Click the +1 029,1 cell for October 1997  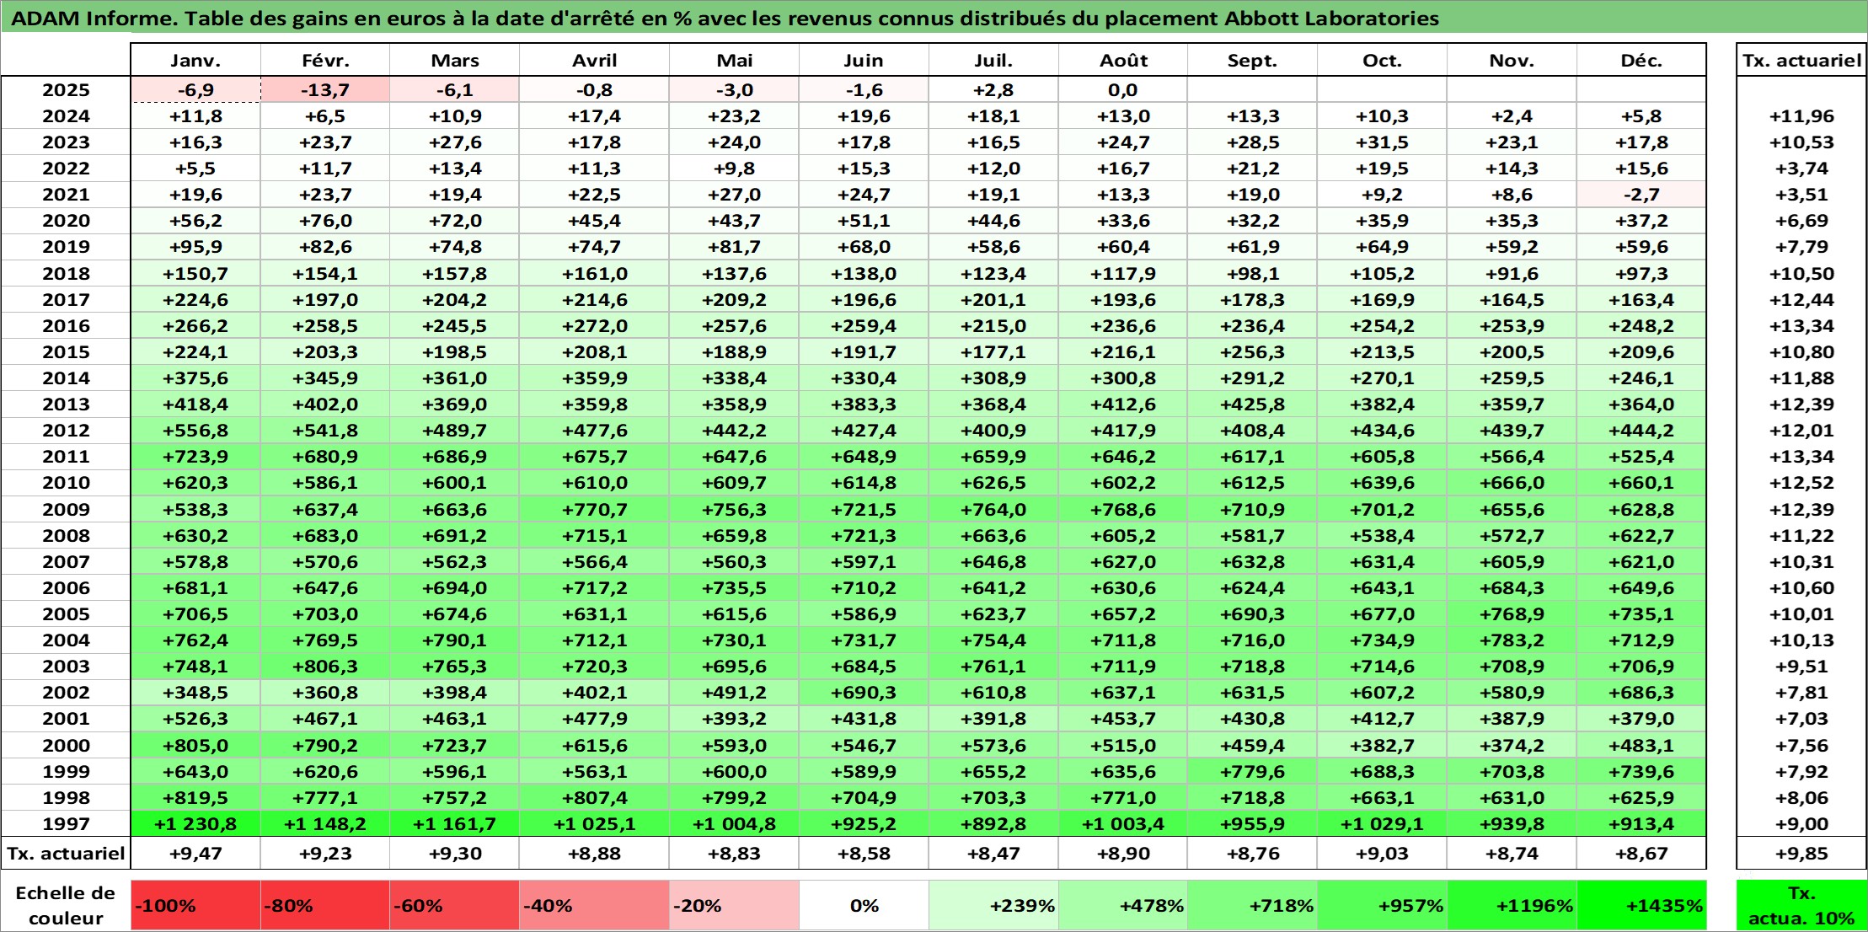point(1382,823)
